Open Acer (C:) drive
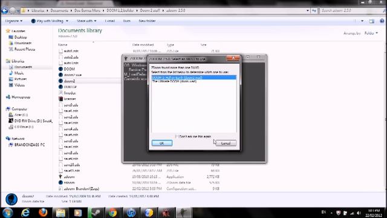The width and height of the screenshot is (387, 218). (x=21, y=115)
